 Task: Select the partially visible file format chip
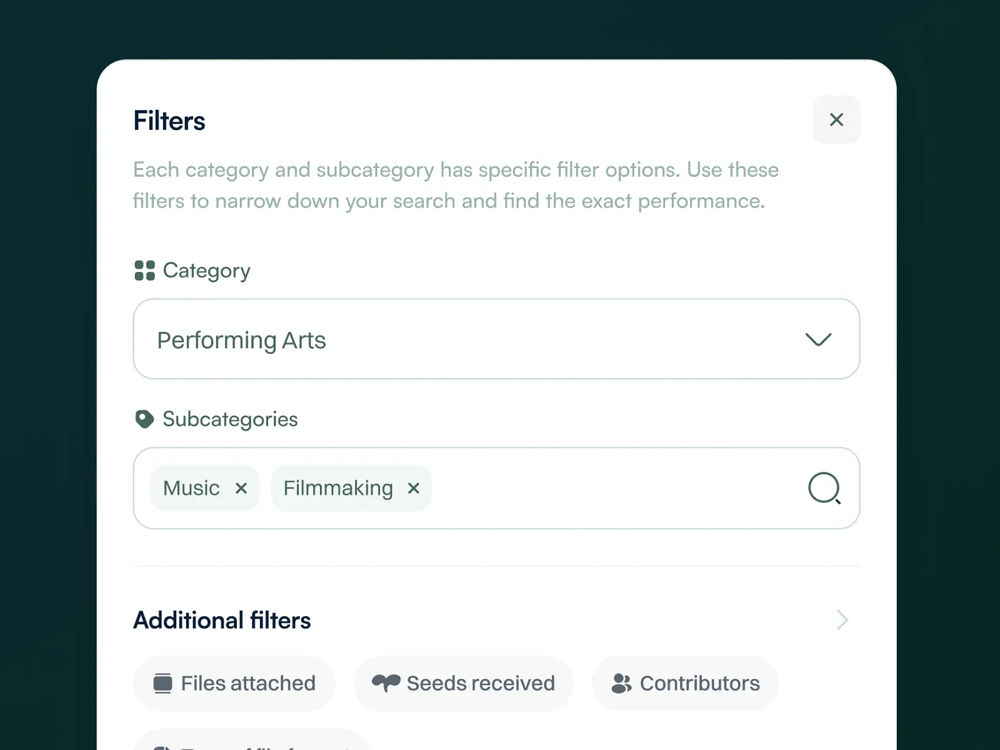pos(250,744)
